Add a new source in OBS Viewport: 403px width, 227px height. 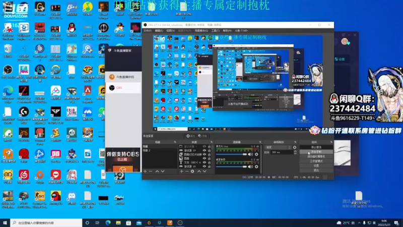[x=181, y=171]
